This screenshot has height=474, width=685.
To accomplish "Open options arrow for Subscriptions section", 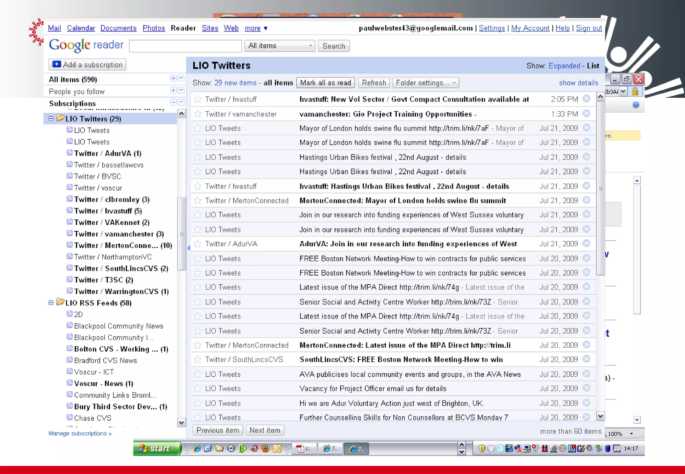I will click(181, 102).
